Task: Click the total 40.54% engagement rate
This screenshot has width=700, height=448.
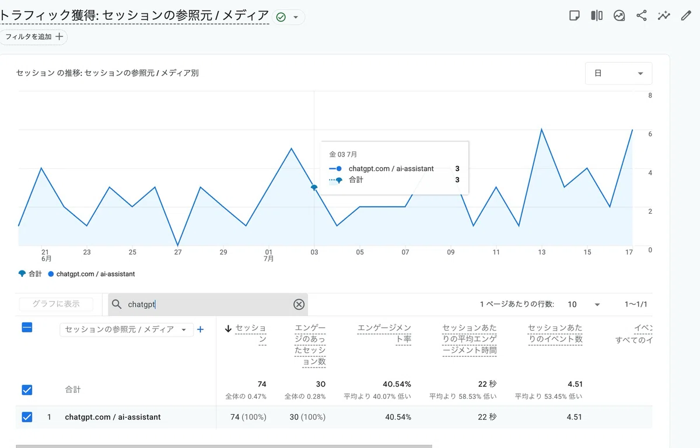Action: coord(397,384)
